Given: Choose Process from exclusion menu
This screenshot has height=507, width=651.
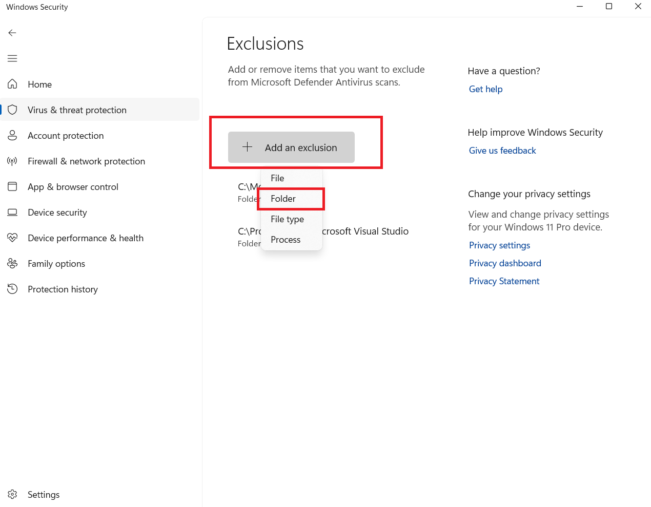Looking at the screenshot, I should (x=286, y=240).
